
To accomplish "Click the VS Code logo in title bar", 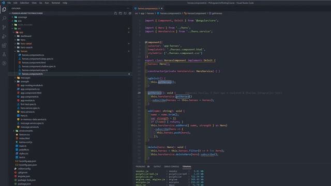I will (x=3, y=3).
